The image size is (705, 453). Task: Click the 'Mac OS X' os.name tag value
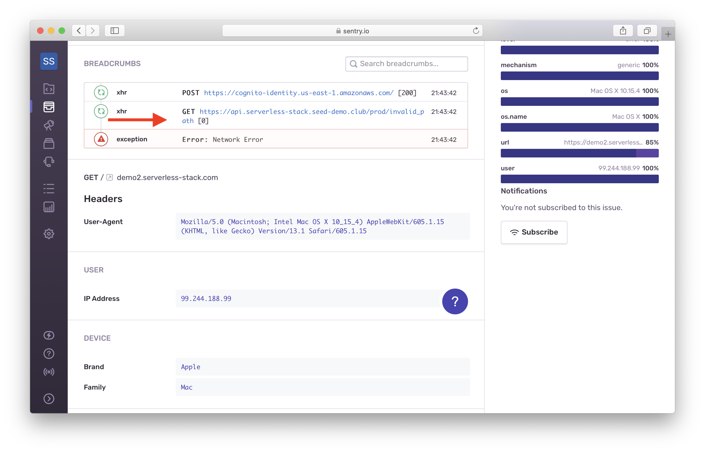tap(626, 117)
